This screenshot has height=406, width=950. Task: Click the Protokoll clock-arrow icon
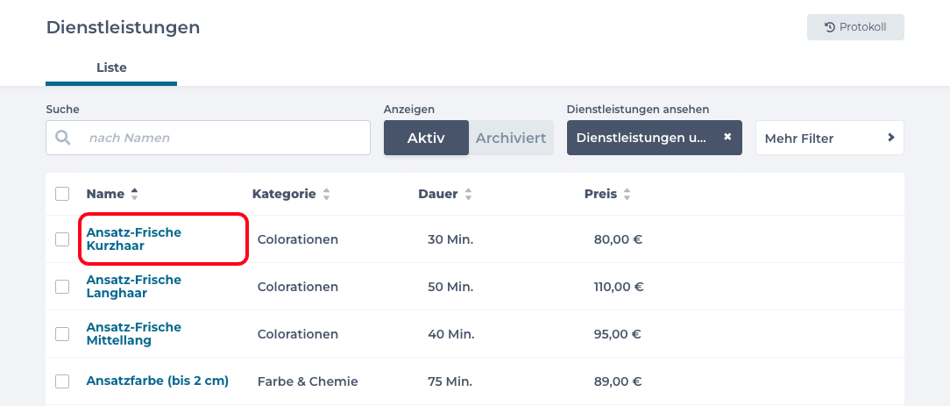(x=830, y=27)
